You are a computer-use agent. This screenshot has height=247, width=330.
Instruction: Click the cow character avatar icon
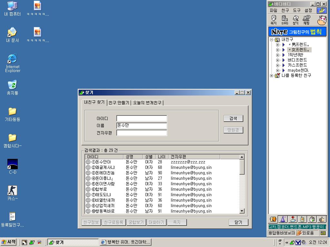[322, 20]
